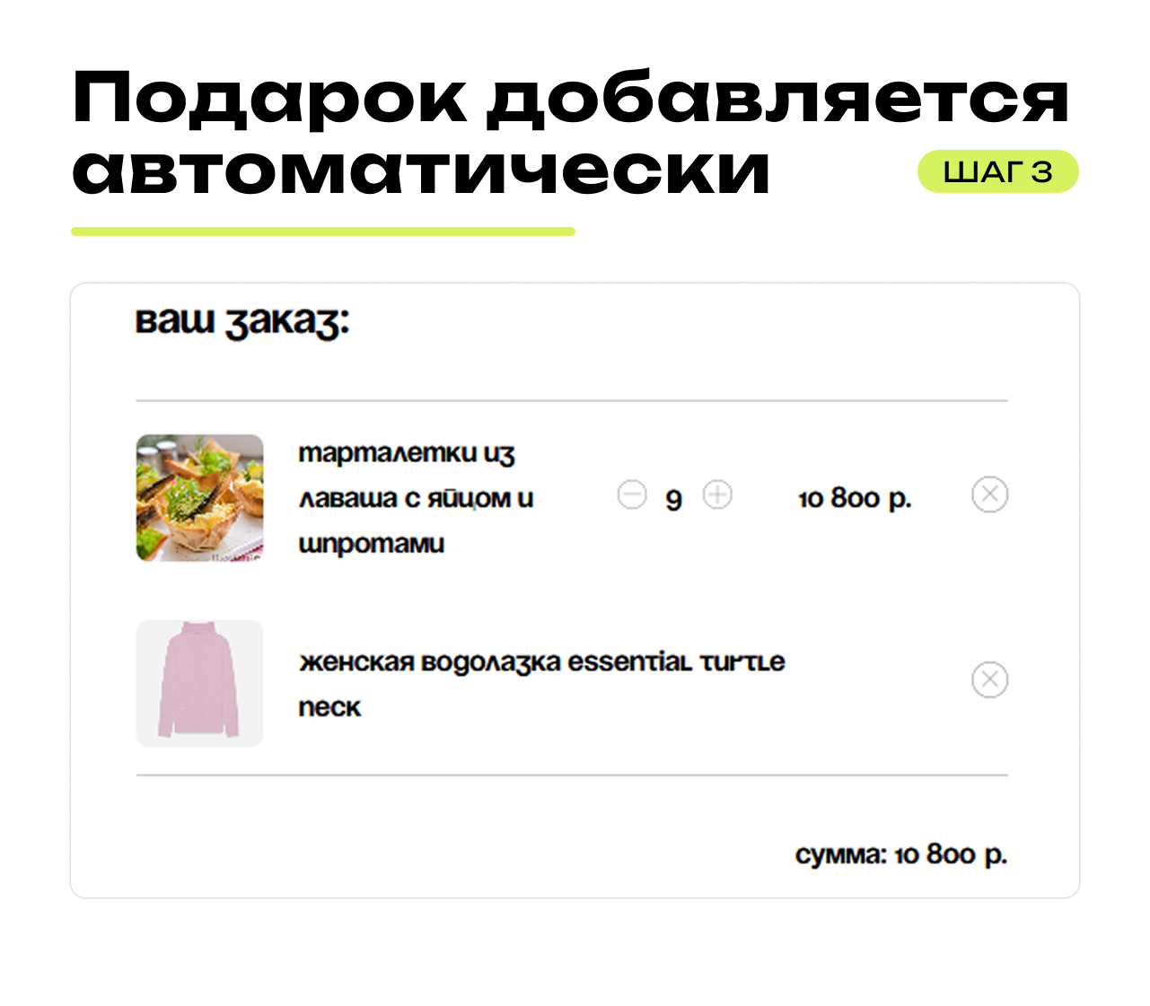Click the green underline below the headline

pos(323,232)
